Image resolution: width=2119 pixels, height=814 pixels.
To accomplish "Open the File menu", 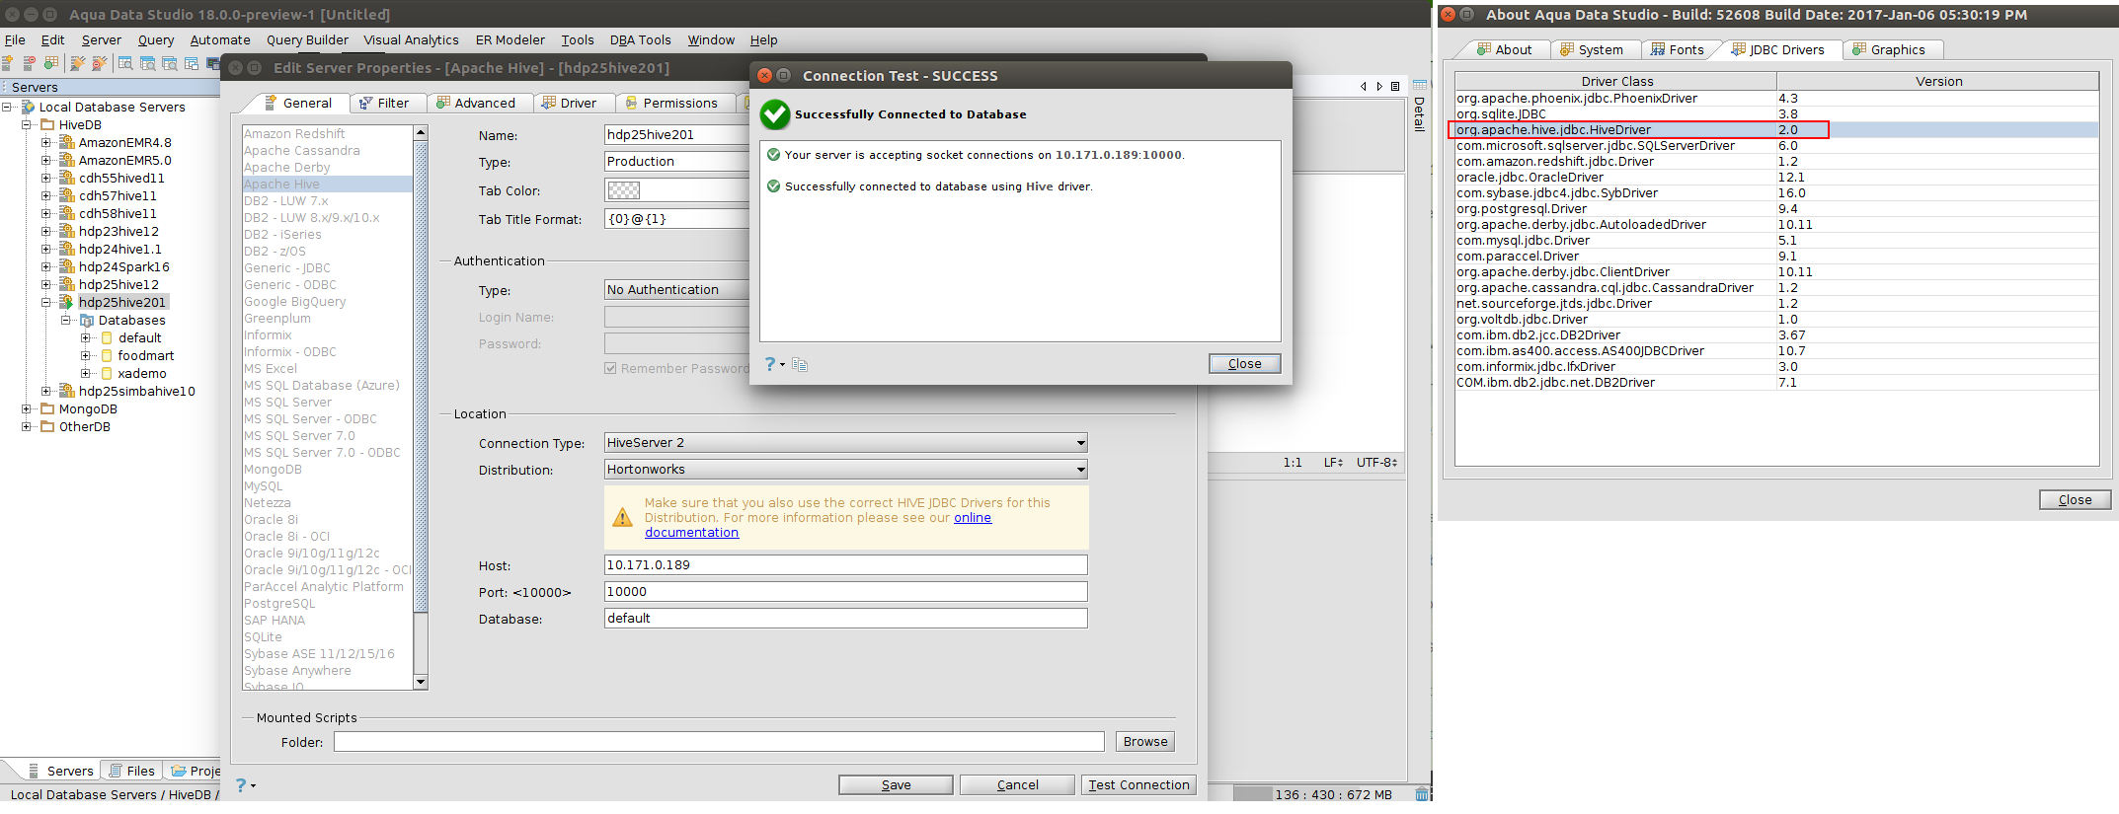I will (16, 40).
